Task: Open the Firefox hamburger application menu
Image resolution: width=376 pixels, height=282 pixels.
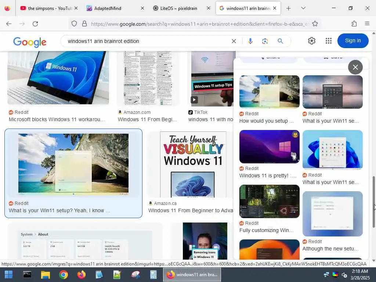Action: pos(367,23)
